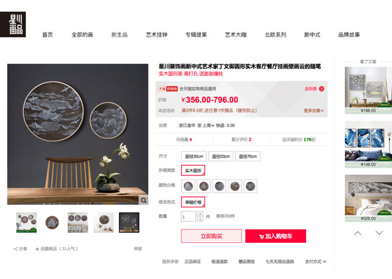This screenshot has height=279, width=392.
Task: Select the 直径30cm size option
Action: tap(194, 157)
